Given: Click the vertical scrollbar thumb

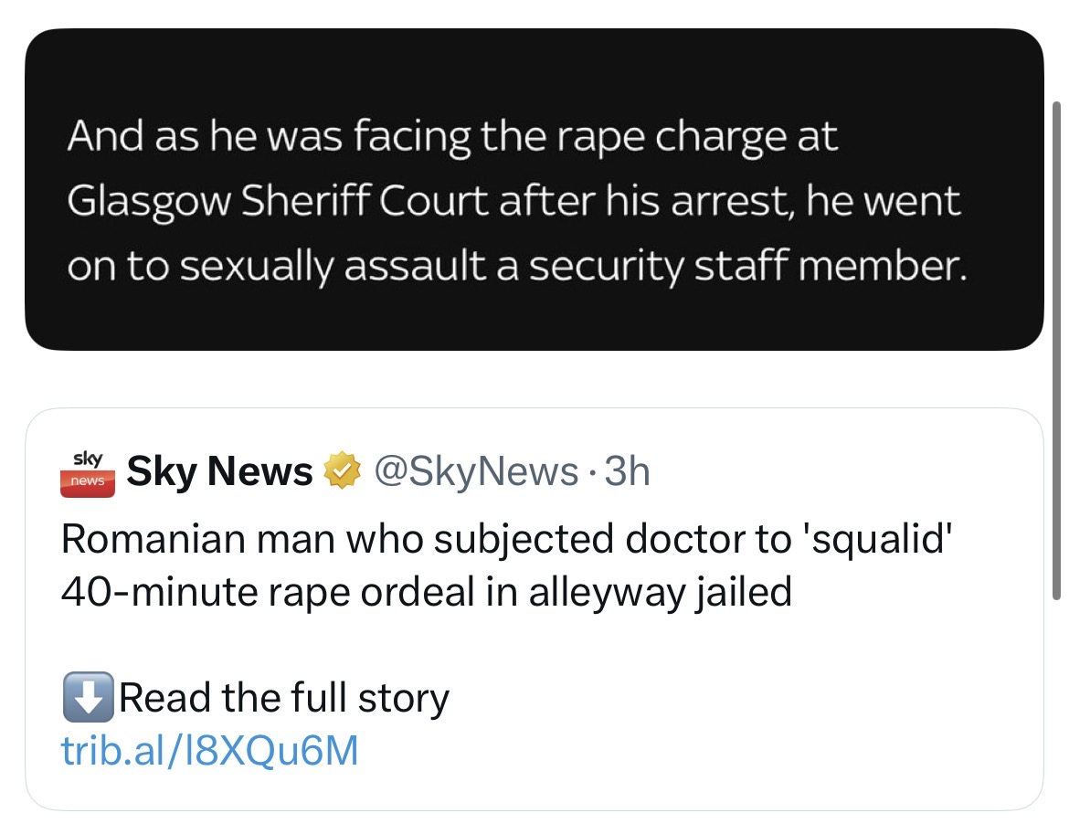Looking at the screenshot, I should coord(1056,350).
